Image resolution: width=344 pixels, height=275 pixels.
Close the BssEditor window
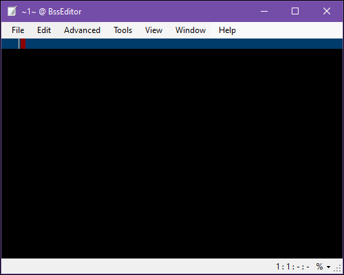pyautogui.click(x=327, y=11)
